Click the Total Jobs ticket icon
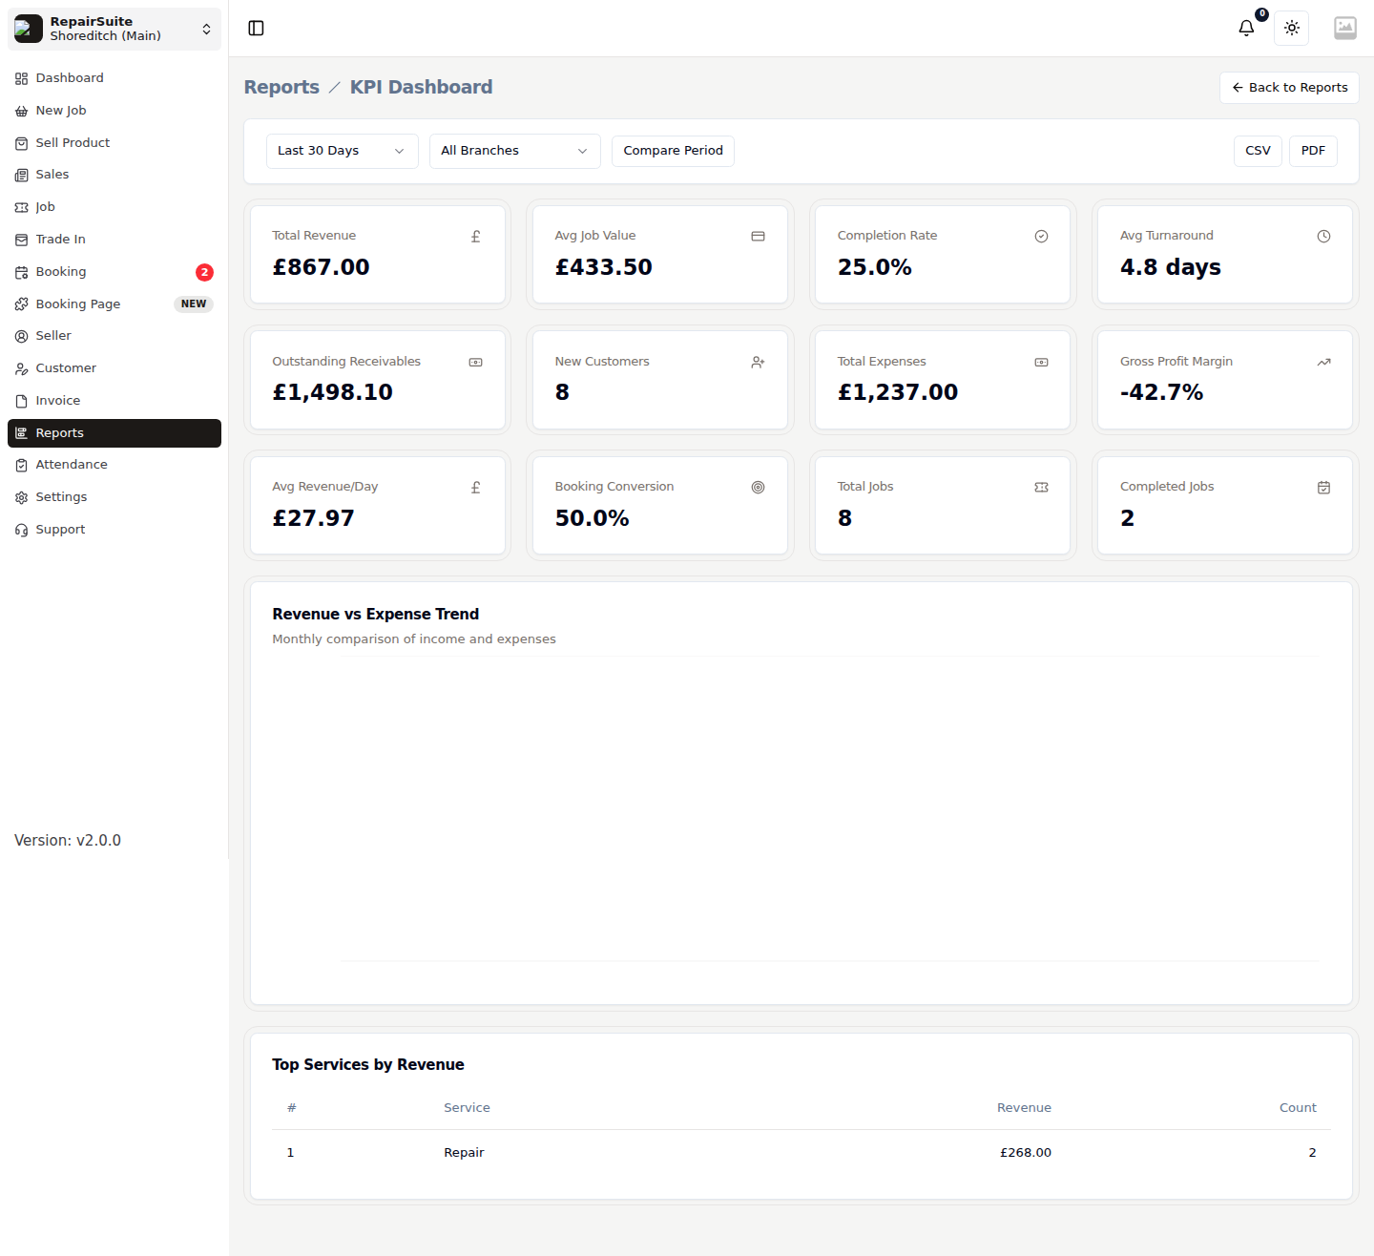 tap(1041, 488)
